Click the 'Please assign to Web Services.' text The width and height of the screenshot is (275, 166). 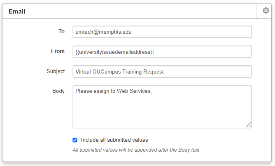tap(114, 91)
